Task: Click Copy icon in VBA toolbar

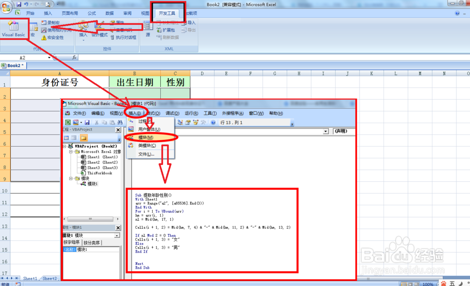Action: click(104, 122)
